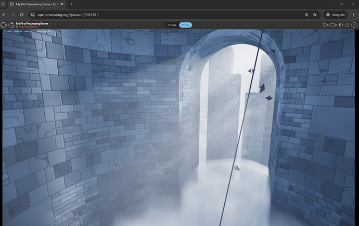The width and height of the screenshot is (359, 226).
Task: Open the tab search dropdown arrow
Action: tap(3, 4)
